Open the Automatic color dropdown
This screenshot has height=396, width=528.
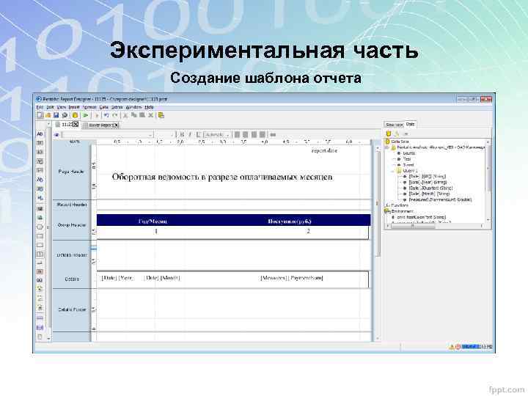pos(228,135)
